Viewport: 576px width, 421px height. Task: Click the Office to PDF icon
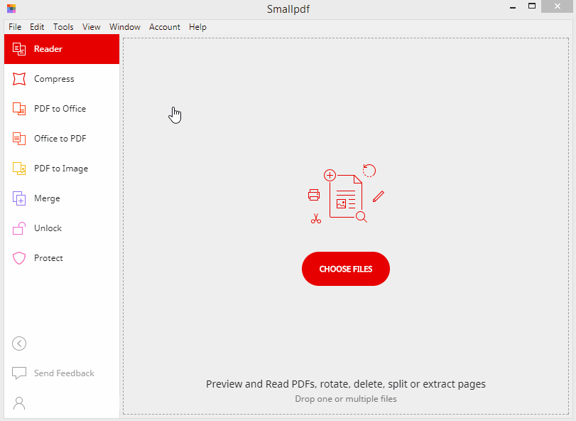(x=19, y=139)
